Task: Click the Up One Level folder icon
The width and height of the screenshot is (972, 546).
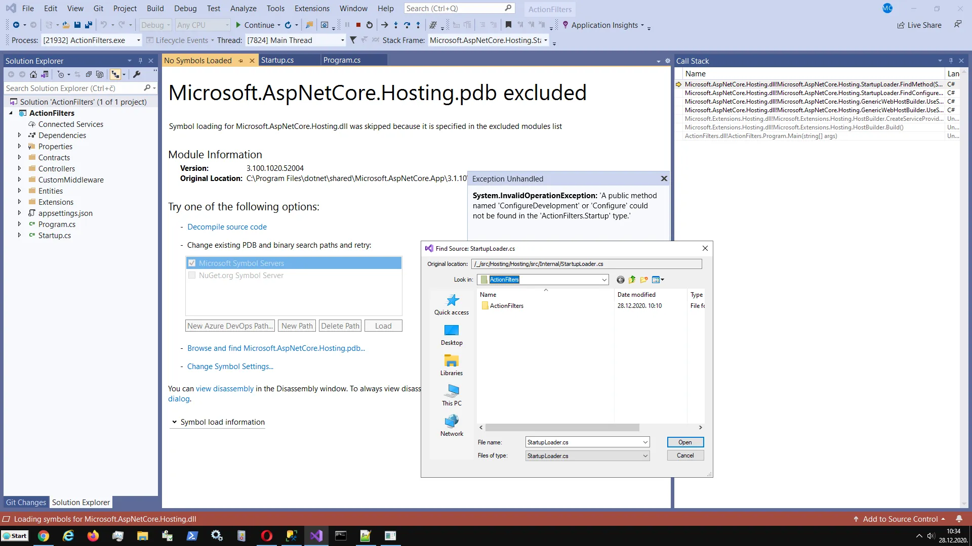Action: (632, 280)
